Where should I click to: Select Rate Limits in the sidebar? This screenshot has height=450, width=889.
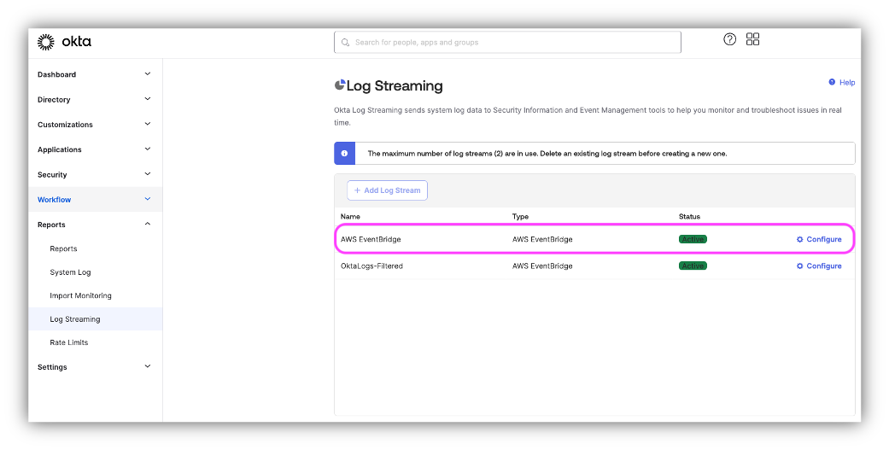pyautogui.click(x=68, y=342)
